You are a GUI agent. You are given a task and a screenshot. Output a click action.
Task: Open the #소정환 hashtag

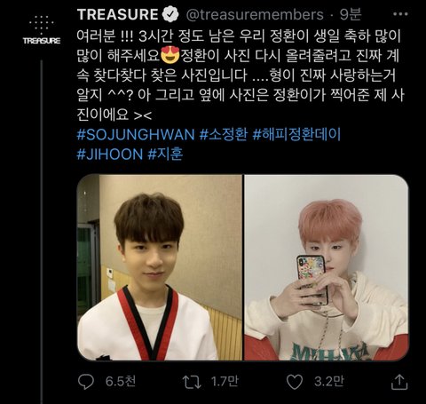click(x=224, y=135)
